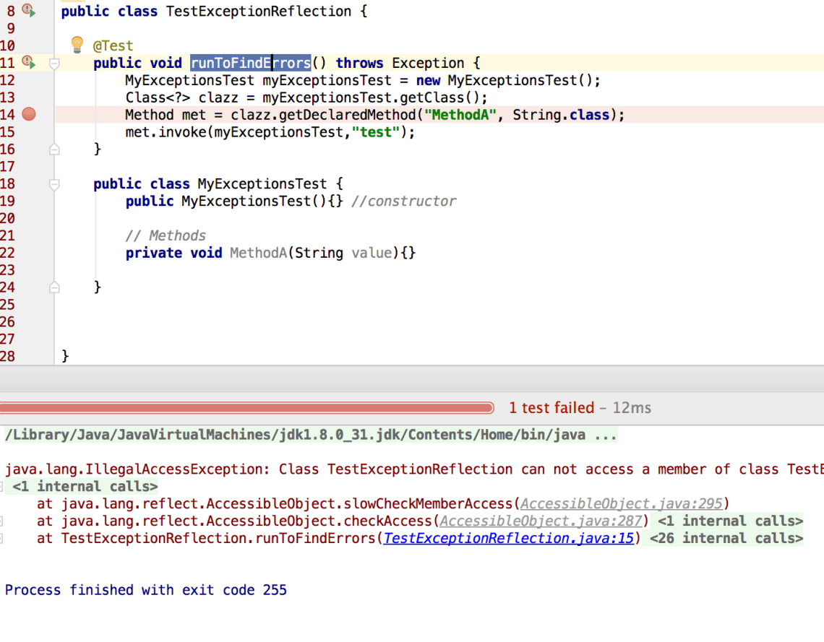The height and width of the screenshot is (642, 824).
Task: Click the '1 test failed' status text
Action: (x=551, y=408)
